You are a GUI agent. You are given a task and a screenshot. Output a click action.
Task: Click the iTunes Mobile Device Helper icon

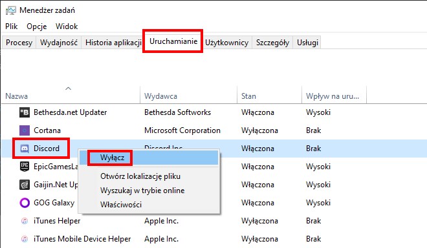(25, 239)
